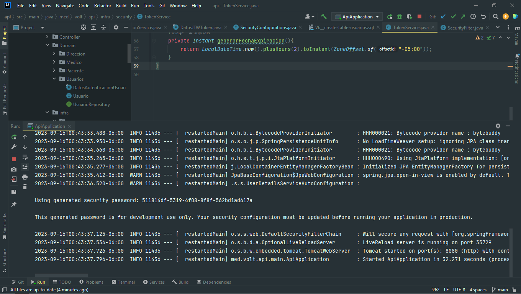Open the Services tool window
521x294 pixels.
[x=154, y=282]
